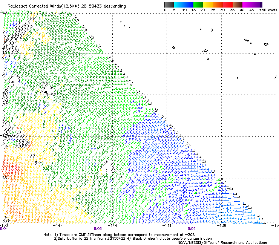279x245 pixels.
Task: Click the '>50 knots' legend label
Action: click(x=268, y=10)
